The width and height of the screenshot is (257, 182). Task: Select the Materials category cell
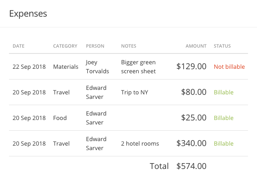point(66,67)
